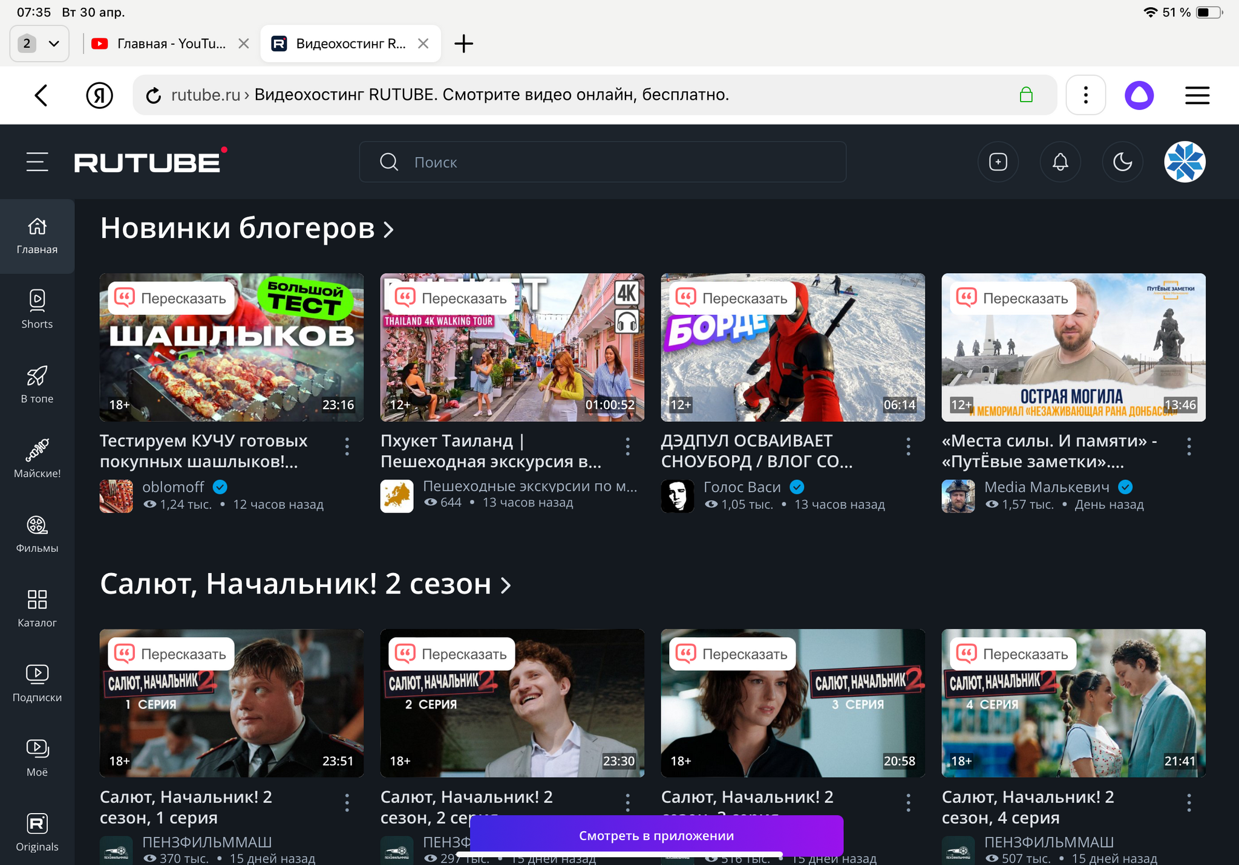This screenshot has width=1239, height=865.
Task: Click Пересказать on Пхукет video
Action: point(452,298)
